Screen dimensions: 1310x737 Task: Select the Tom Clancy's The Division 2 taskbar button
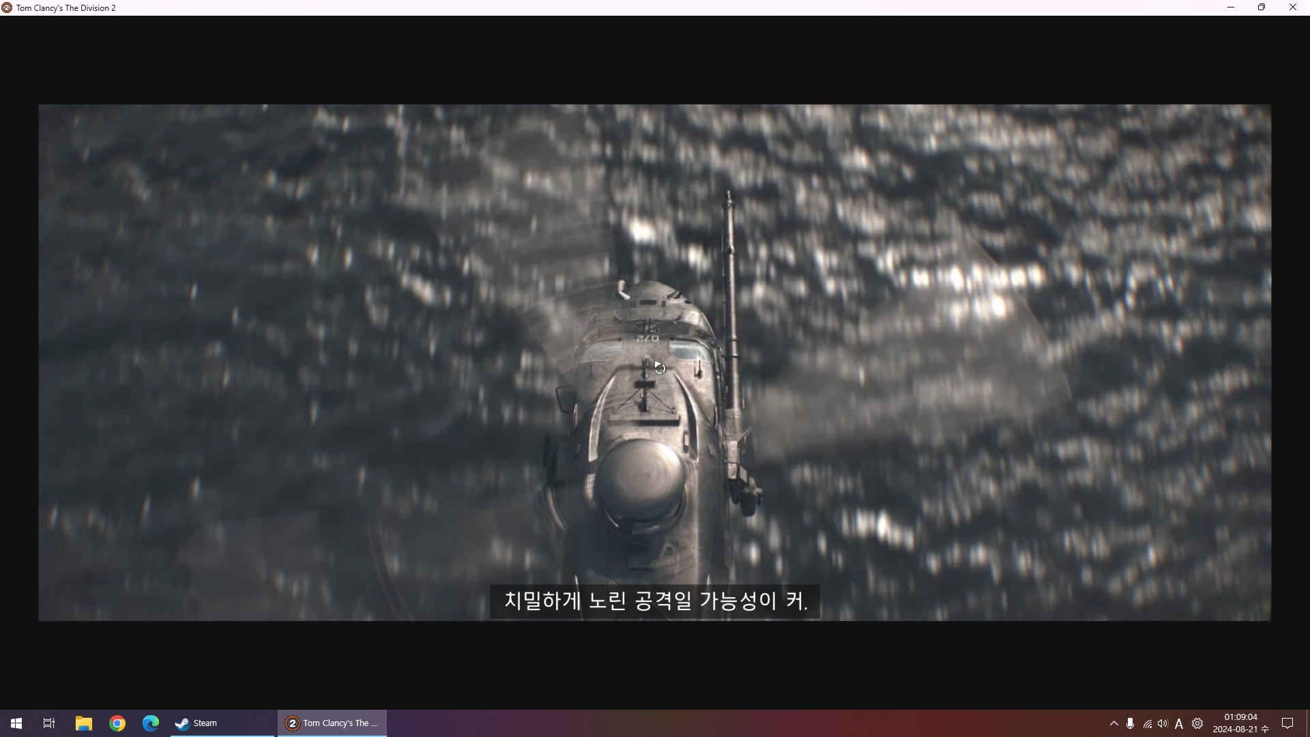click(x=332, y=723)
